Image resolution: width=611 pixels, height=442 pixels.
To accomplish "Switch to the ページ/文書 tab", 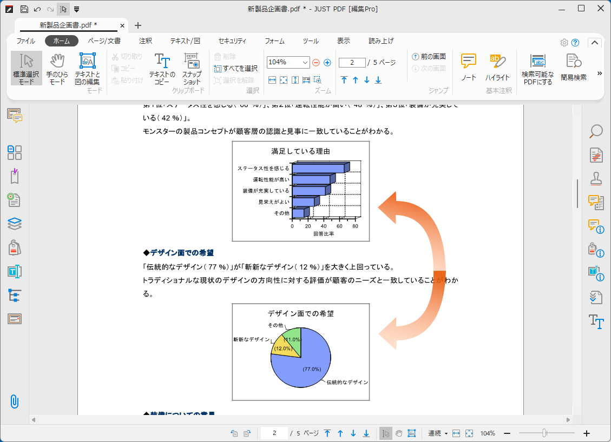I will (104, 41).
